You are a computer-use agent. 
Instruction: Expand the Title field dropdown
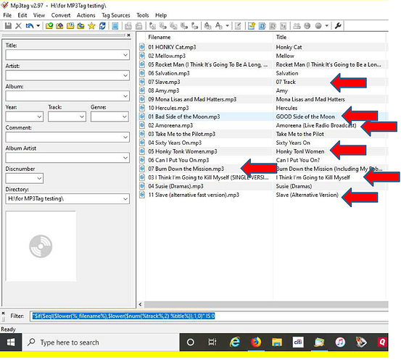click(125, 55)
